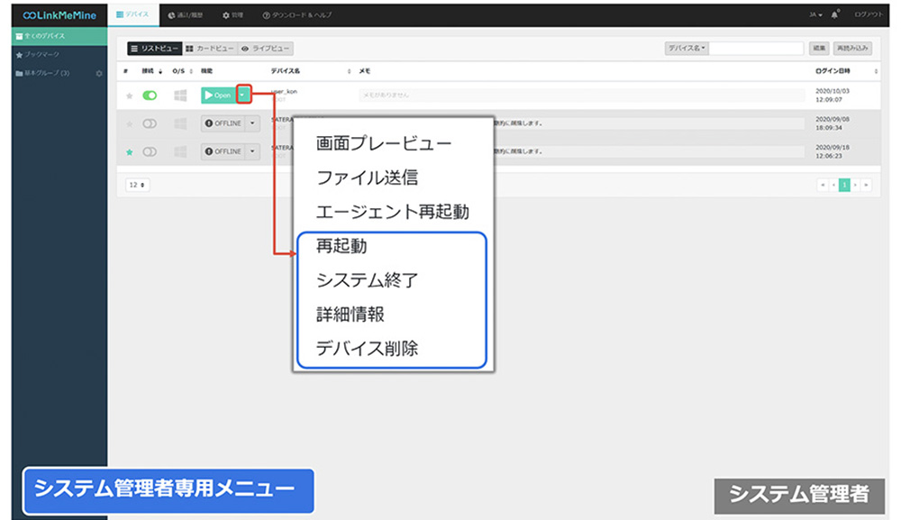Expand the dropdown arrow next to Open
The image size is (901, 520).
click(243, 95)
